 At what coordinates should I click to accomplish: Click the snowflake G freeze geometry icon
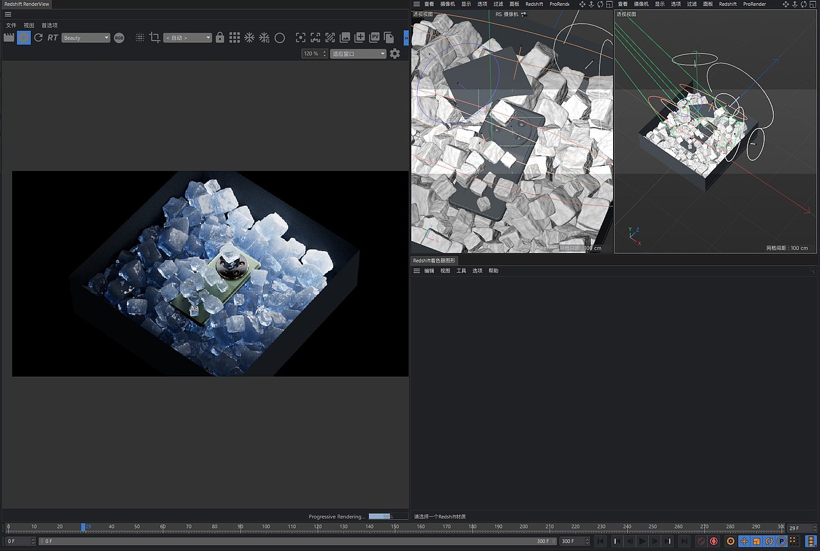pyautogui.click(x=264, y=38)
